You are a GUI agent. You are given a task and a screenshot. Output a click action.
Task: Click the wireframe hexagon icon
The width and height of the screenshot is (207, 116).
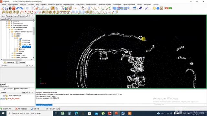coord(161,8)
